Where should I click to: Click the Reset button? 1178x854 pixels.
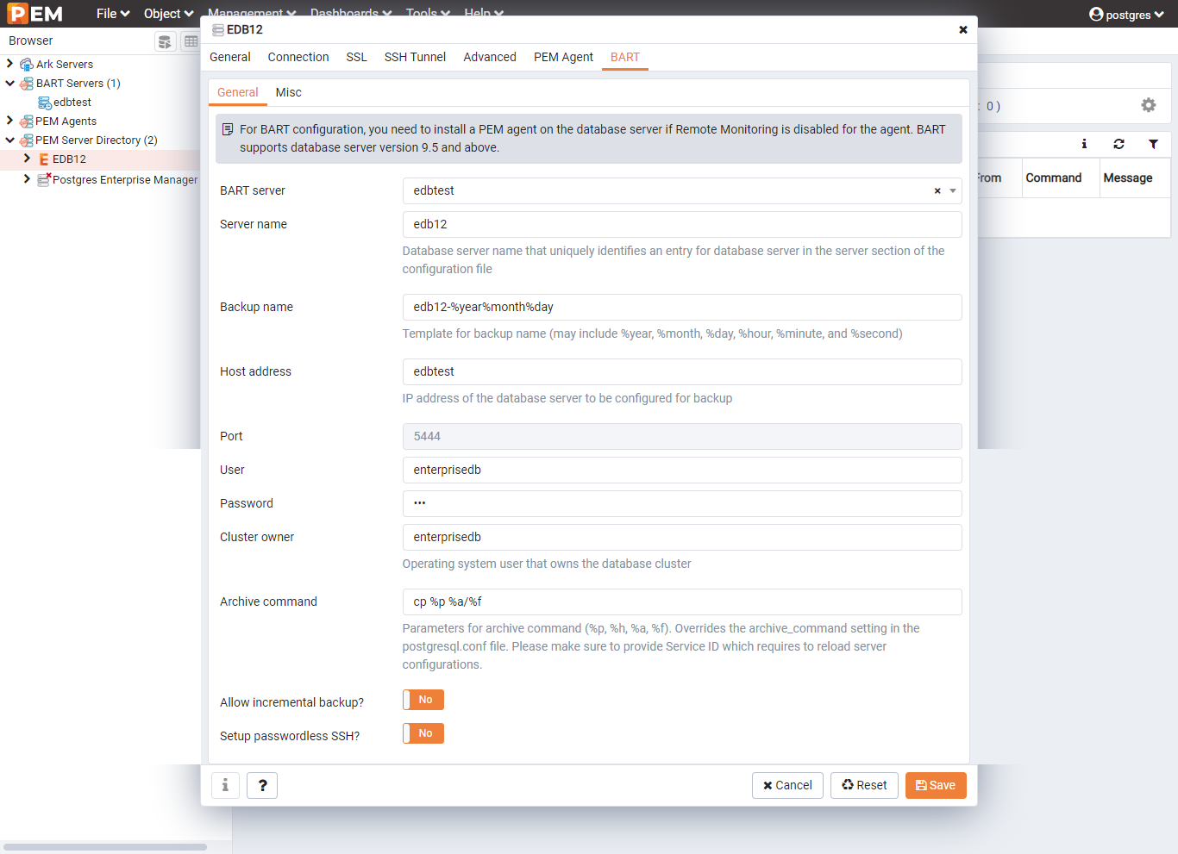point(864,785)
